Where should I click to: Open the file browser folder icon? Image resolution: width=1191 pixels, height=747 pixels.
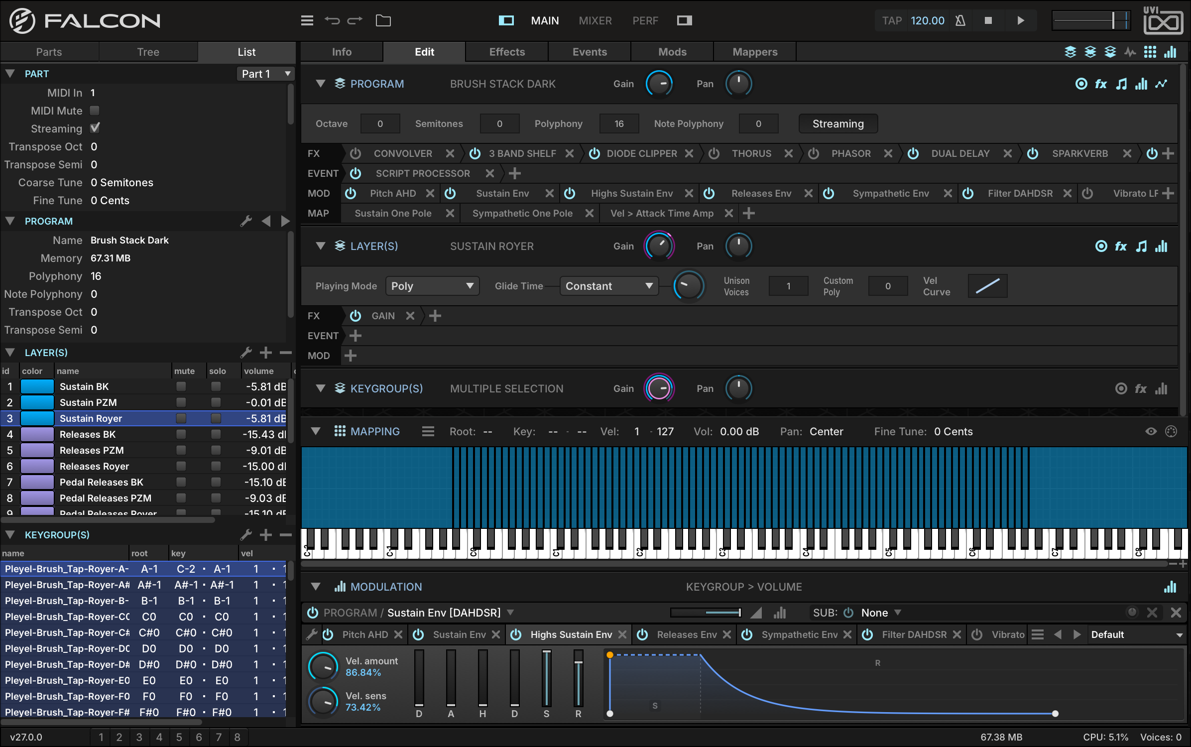383,20
